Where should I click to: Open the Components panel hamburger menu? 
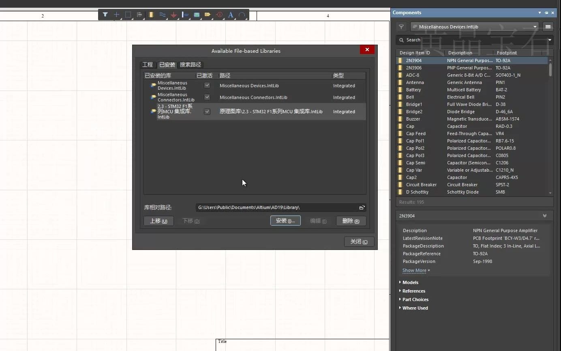548,27
